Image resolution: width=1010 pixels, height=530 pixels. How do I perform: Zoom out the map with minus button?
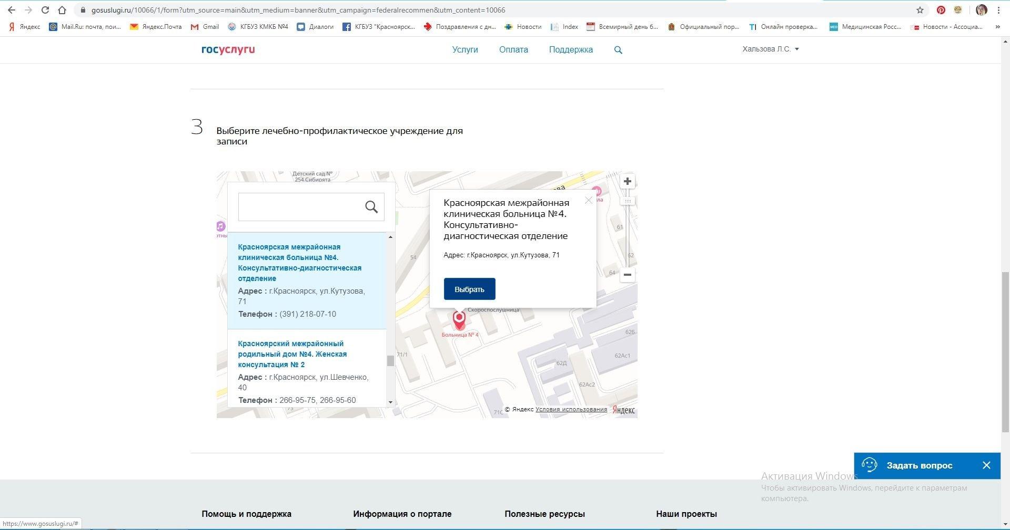[x=627, y=275]
